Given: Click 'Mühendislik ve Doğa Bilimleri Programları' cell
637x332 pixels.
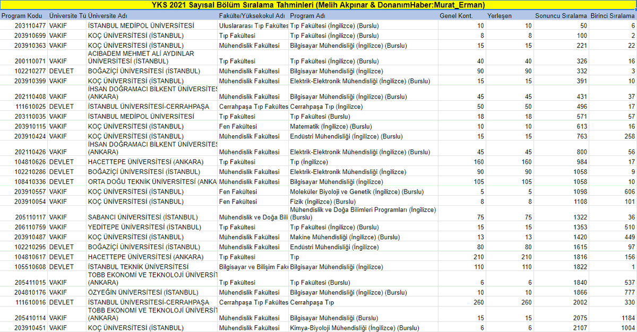Looking at the screenshot, I should pyautogui.click(x=364, y=214).
